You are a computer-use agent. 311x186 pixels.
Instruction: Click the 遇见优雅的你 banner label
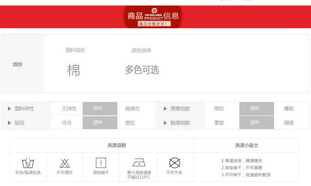pos(154,24)
